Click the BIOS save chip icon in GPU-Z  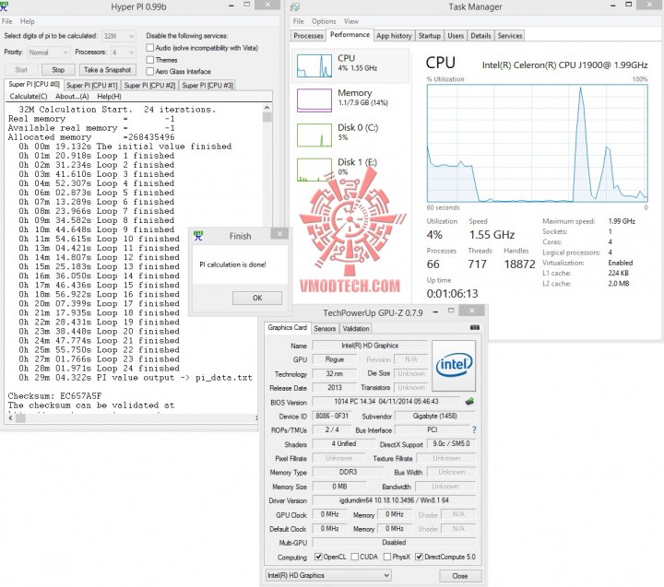pyautogui.click(x=469, y=401)
